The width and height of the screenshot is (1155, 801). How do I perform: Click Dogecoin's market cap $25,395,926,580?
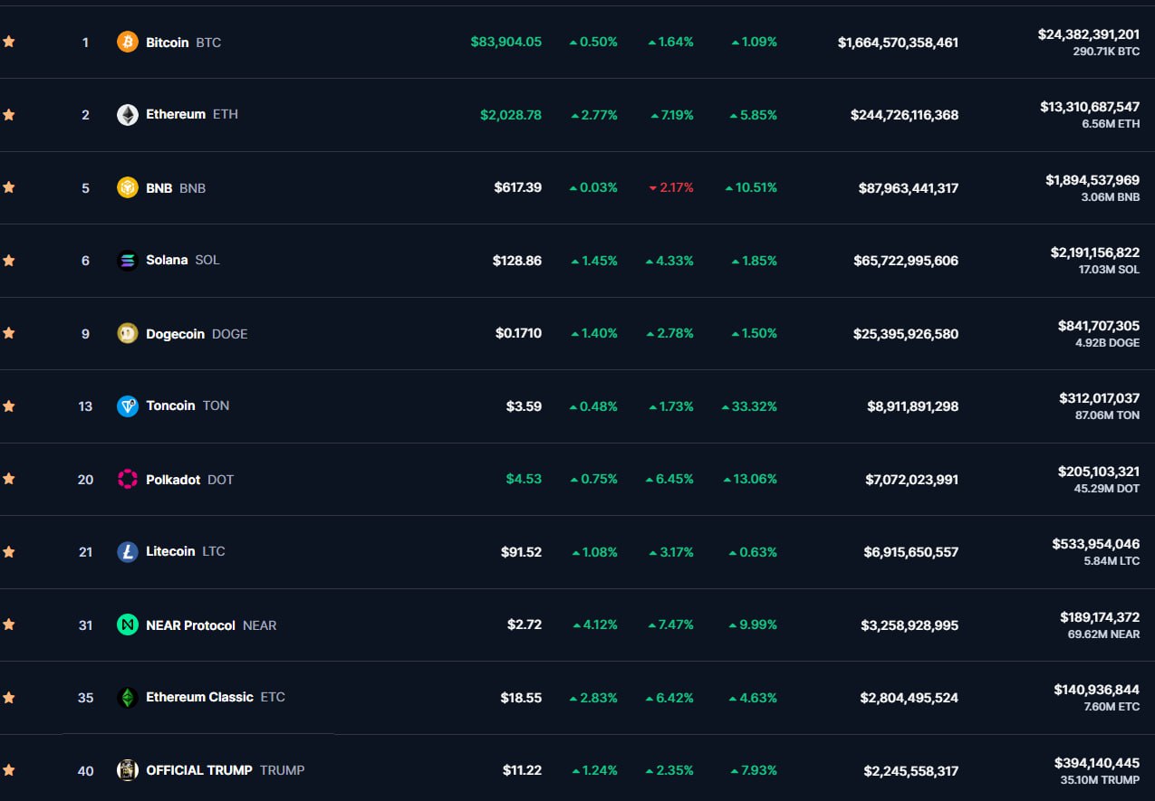tap(906, 334)
